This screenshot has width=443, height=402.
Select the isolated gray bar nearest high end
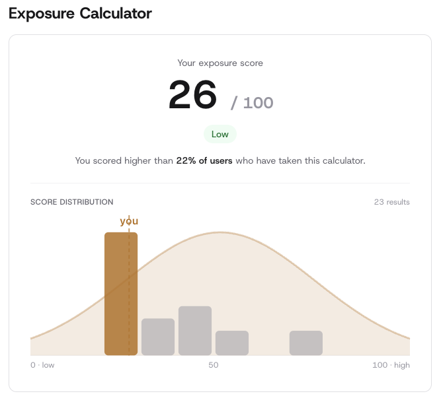coord(306,343)
